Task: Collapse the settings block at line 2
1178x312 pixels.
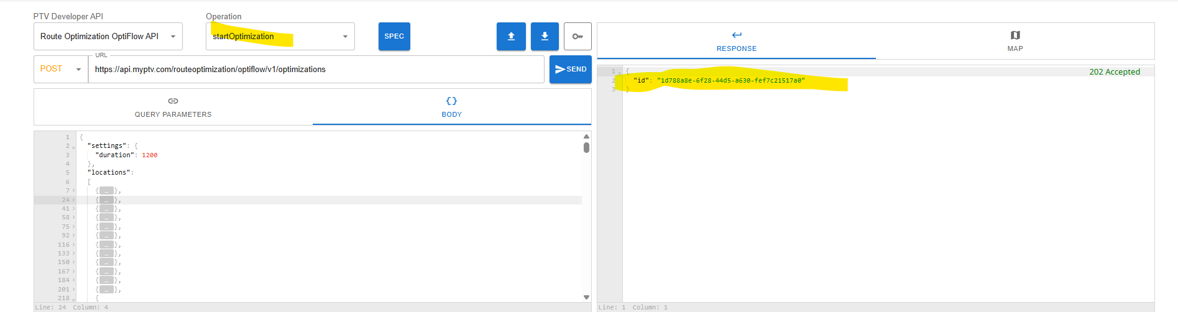Action: tap(73, 147)
